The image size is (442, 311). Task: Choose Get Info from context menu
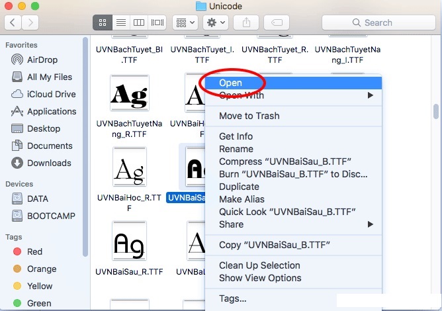pos(293,136)
